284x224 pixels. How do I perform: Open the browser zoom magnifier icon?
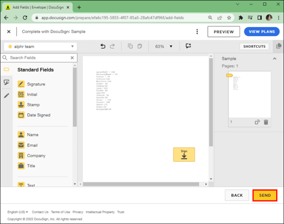point(210,18)
